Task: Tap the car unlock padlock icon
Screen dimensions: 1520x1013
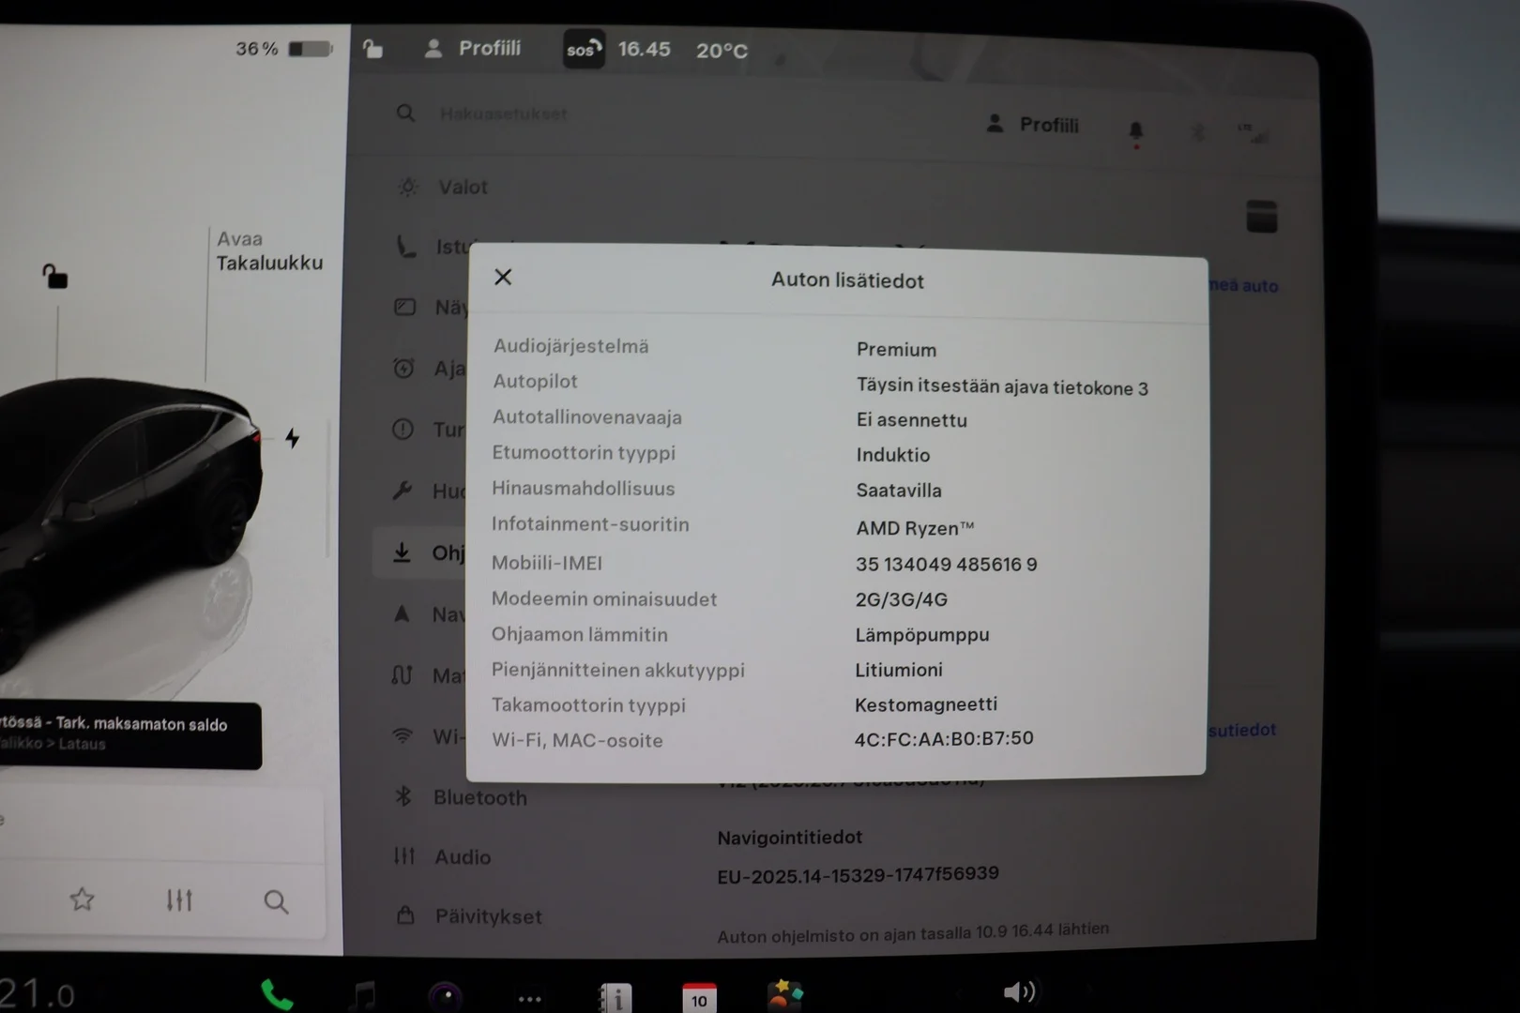Action: (x=54, y=276)
